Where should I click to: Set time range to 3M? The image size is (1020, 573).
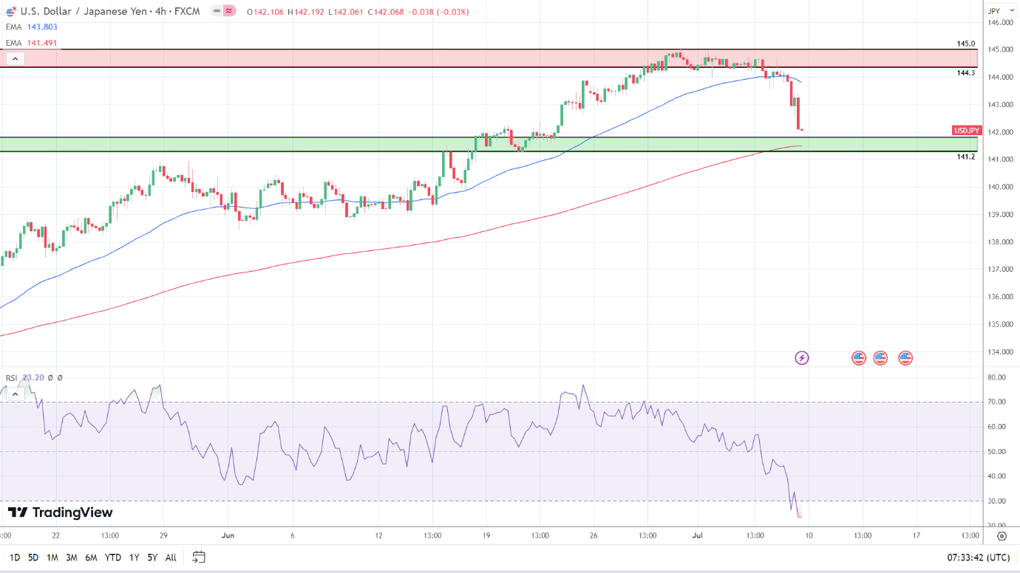click(72, 557)
